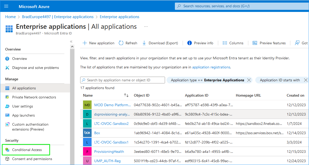Screen dimensions: 309x165
Task: Open Diagnose and solve problems
Action: pyautogui.click(x=36, y=68)
